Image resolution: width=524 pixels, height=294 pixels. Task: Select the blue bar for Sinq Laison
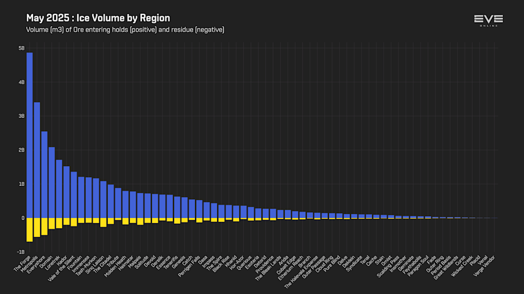click(x=103, y=200)
